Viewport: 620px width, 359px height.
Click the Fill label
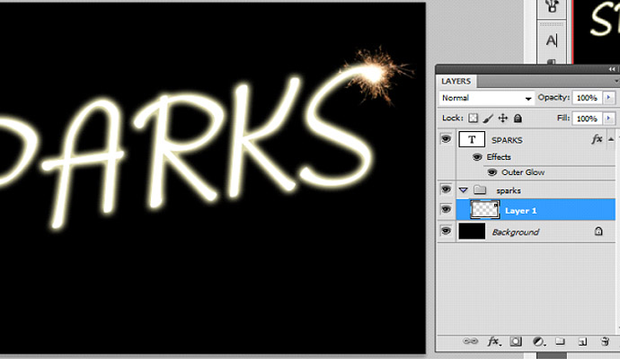[x=563, y=118]
